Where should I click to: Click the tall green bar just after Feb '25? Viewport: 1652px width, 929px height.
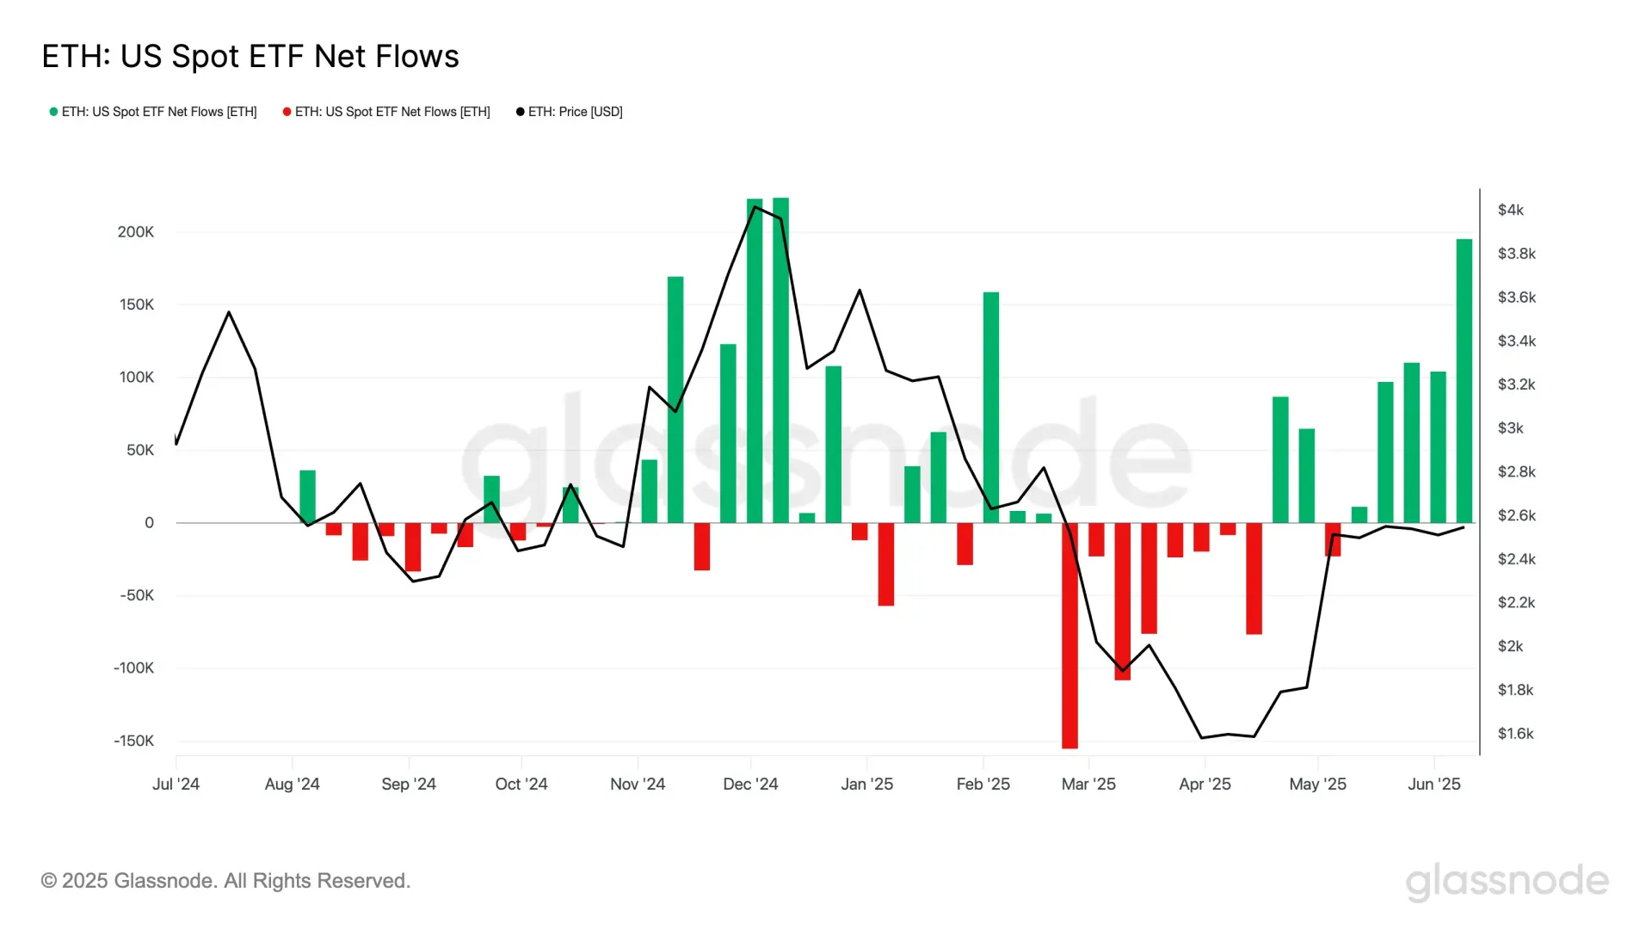tap(990, 407)
